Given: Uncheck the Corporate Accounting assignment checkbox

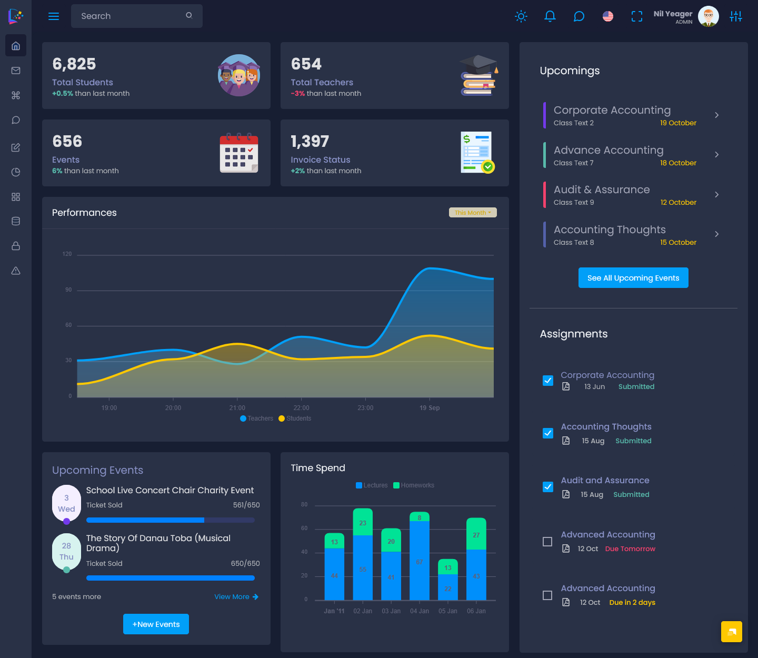Looking at the screenshot, I should (x=547, y=381).
